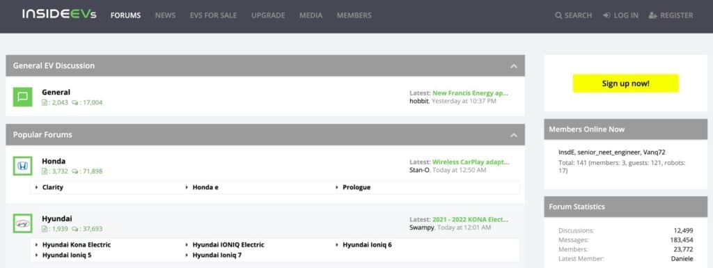Open the Hyundai IONIQ Electric subforum
The width and height of the screenshot is (713, 268).
[x=228, y=244]
